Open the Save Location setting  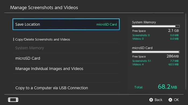pos(66,24)
